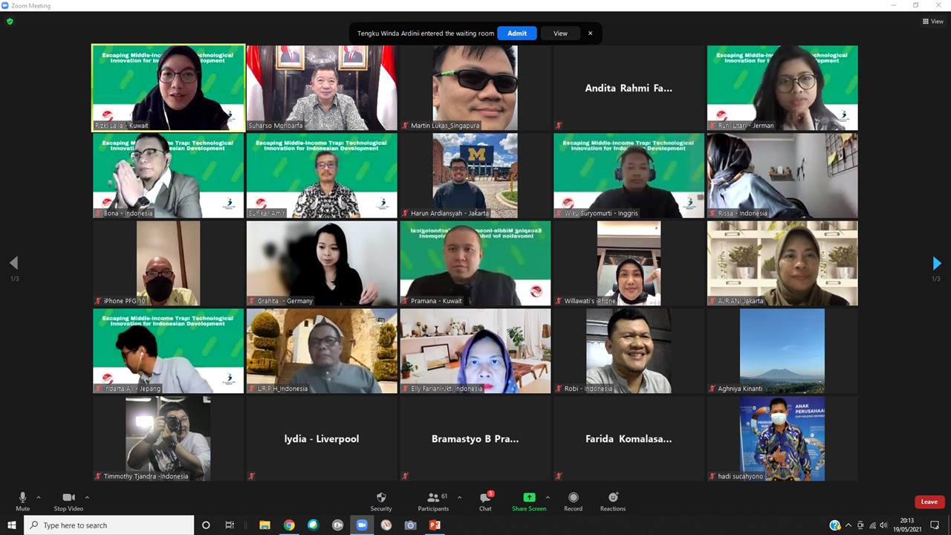Viewport: 951px width, 535px height.
Task: Open the Chat panel
Action: 484,501
